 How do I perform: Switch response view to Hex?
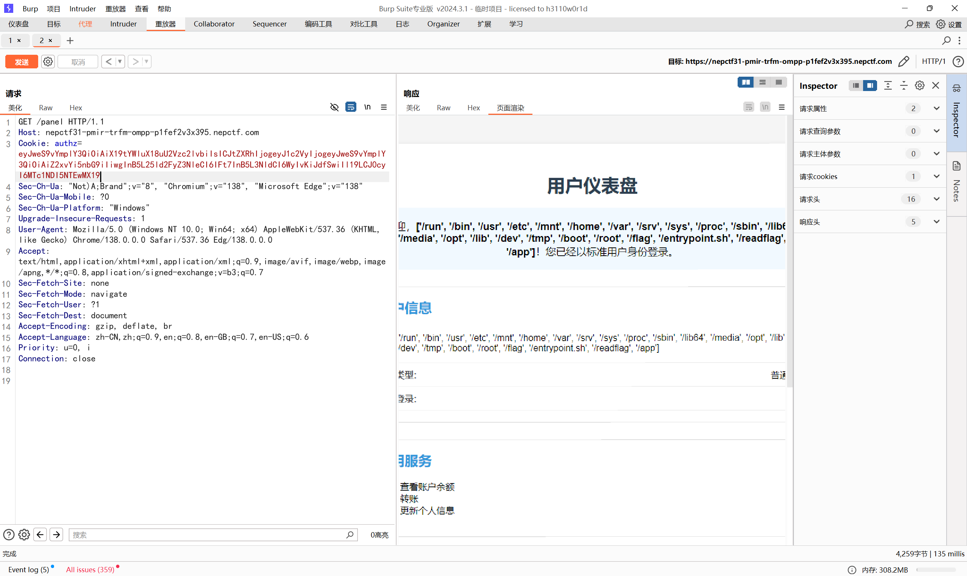tap(473, 108)
